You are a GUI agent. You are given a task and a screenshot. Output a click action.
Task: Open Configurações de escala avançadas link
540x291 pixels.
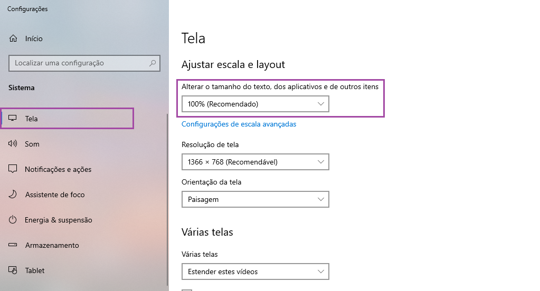pos(239,124)
